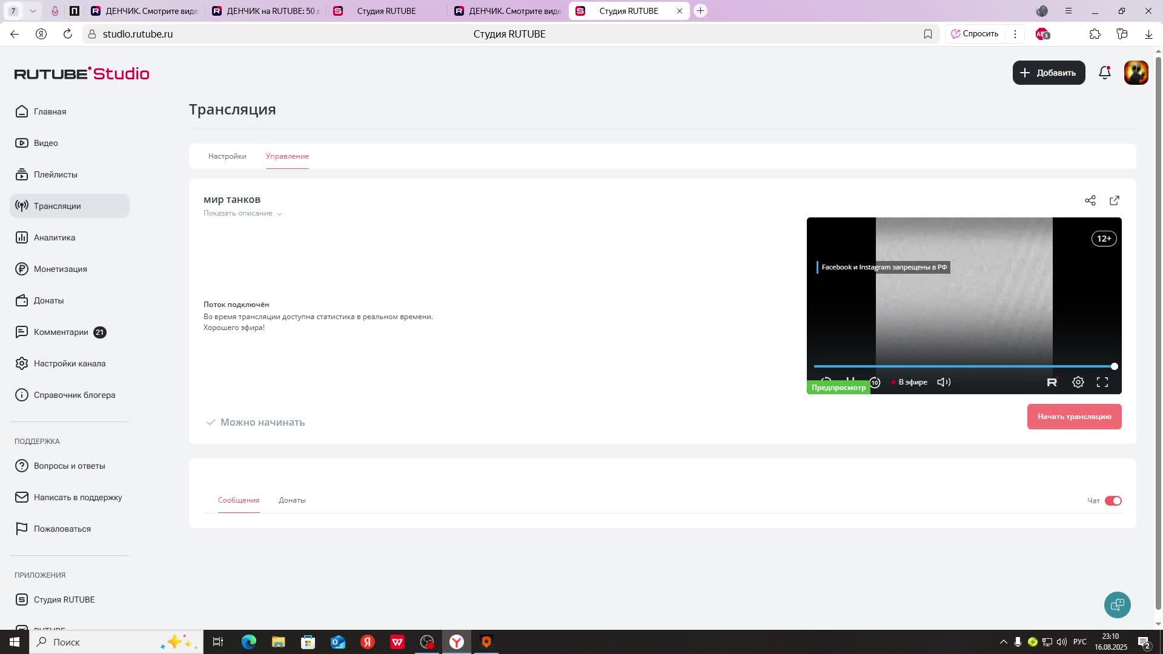Open the player settings gear
Screen dimensions: 1163x654
[x=1078, y=382]
